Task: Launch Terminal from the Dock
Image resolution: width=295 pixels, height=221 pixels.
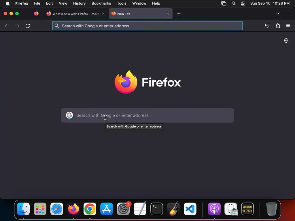Action: click(x=156, y=209)
